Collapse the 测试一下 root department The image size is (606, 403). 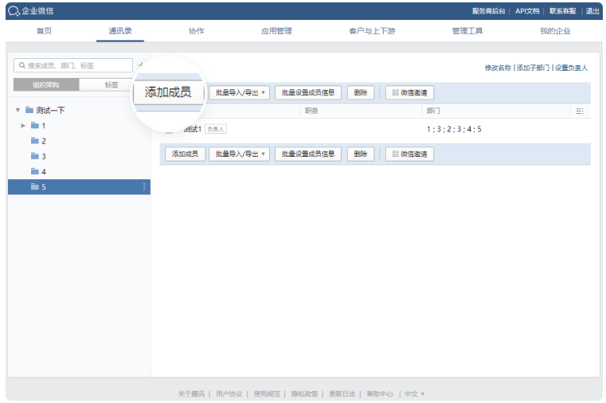pos(18,110)
